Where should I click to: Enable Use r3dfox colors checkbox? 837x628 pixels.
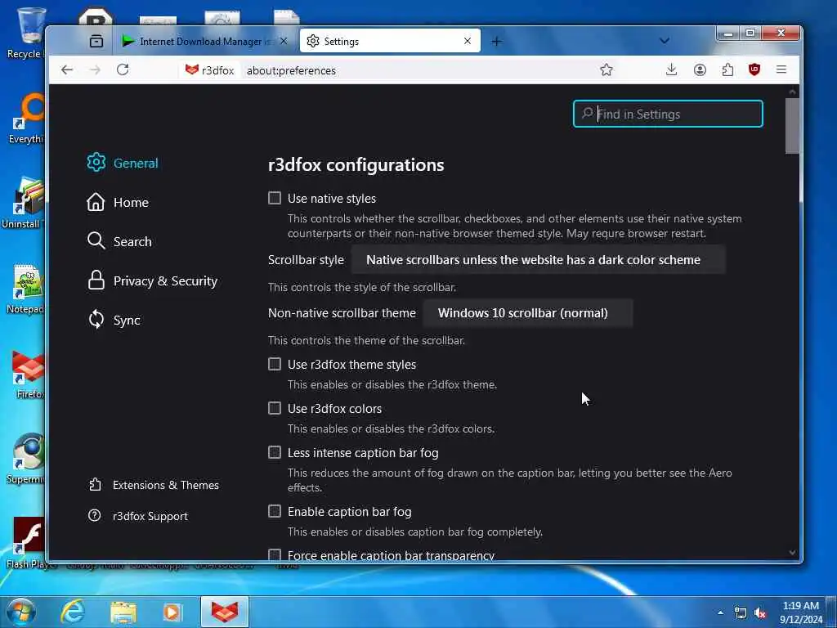275,408
